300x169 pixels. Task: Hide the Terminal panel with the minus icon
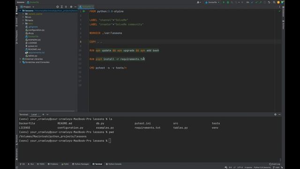coord(279,115)
